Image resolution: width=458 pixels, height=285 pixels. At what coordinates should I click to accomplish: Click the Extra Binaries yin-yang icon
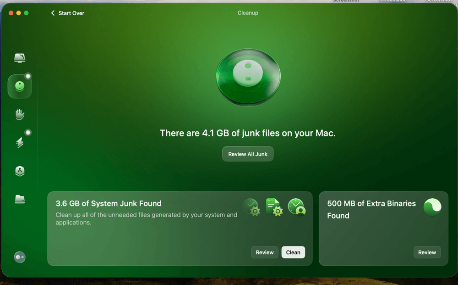coord(432,207)
